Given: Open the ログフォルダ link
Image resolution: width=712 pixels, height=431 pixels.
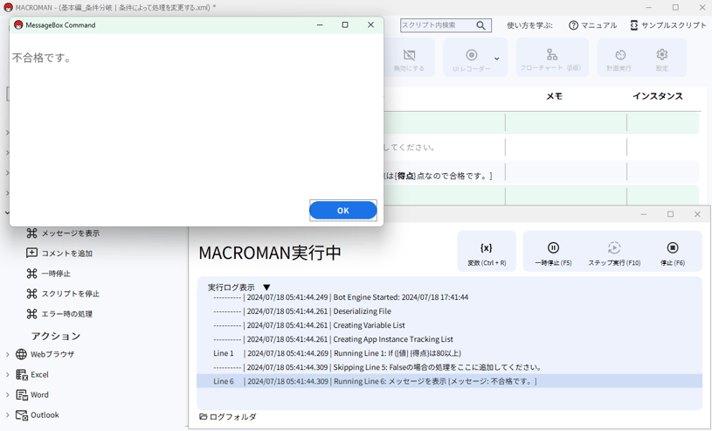Looking at the screenshot, I should click(227, 416).
